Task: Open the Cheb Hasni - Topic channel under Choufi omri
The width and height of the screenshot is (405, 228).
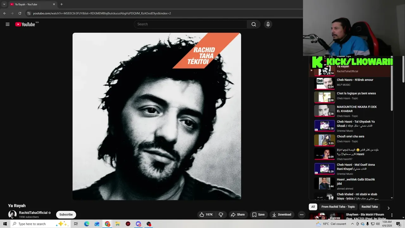Action: tap(347, 141)
